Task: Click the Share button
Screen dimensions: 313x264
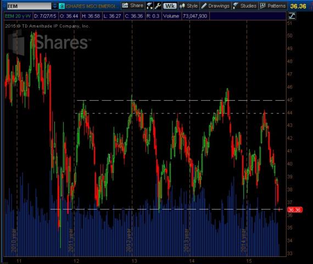Action: point(133,6)
